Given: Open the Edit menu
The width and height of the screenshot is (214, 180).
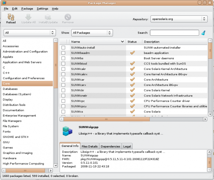Looking at the screenshot, I should click(15, 9).
